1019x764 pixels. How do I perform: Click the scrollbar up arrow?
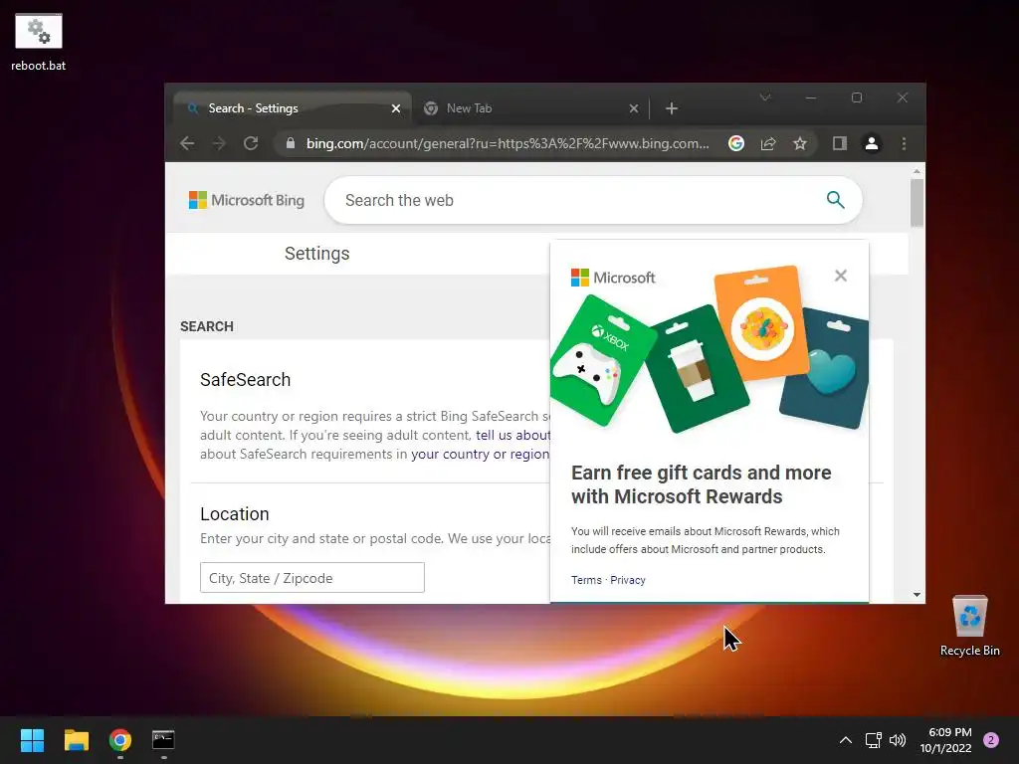(x=917, y=171)
